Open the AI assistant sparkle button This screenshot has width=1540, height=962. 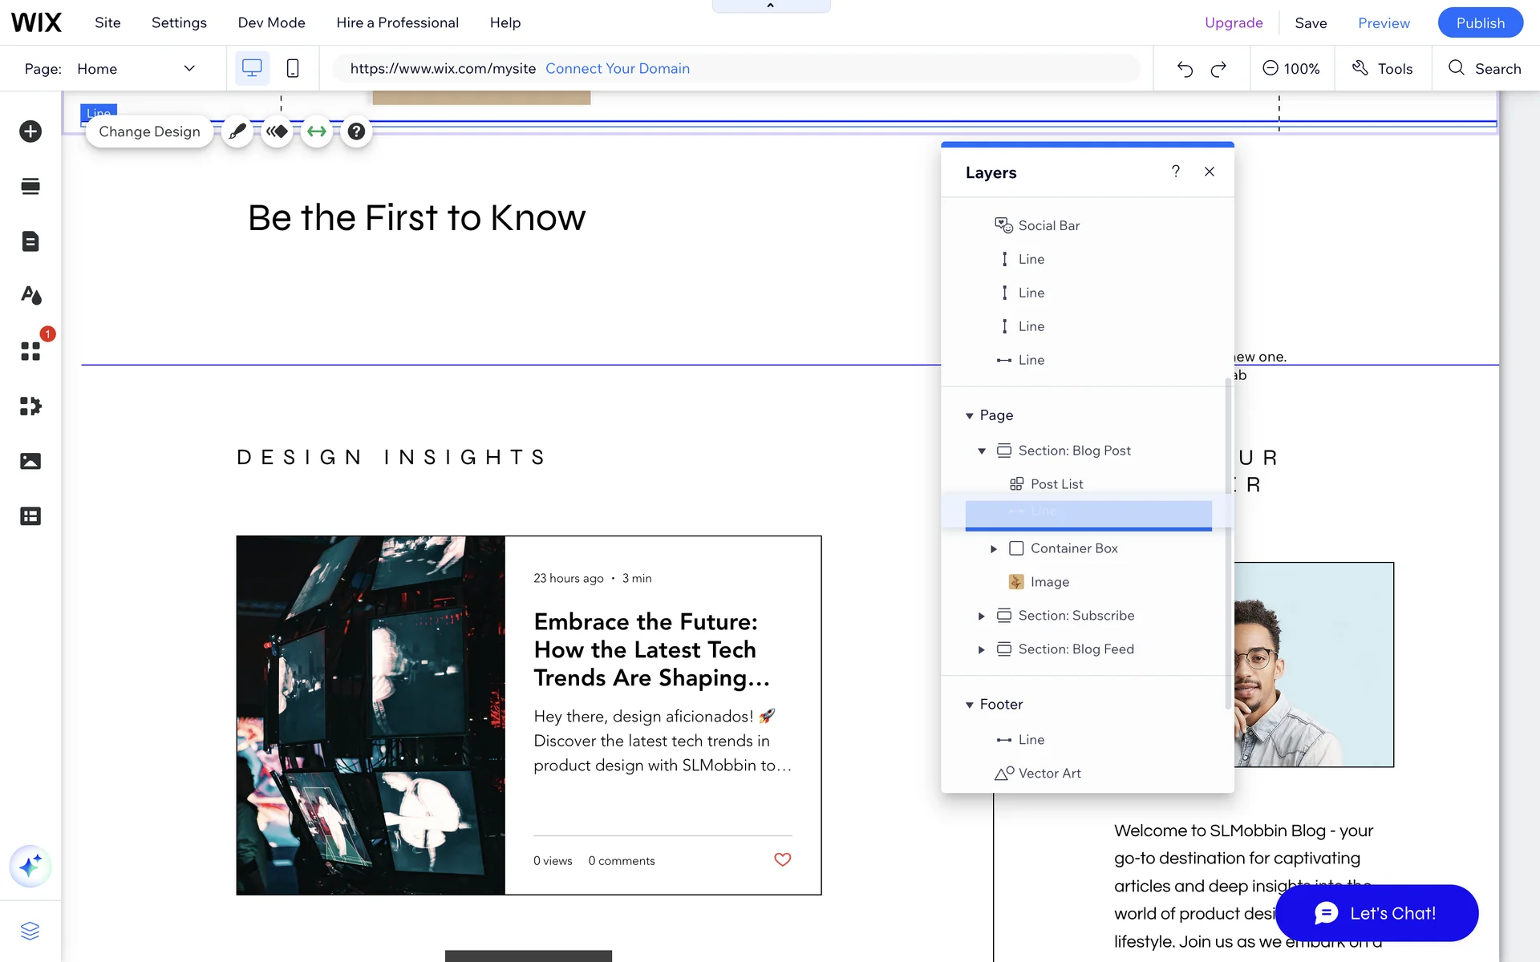(x=30, y=867)
